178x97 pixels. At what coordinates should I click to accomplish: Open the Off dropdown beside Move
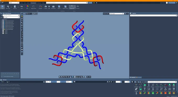[x=29, y=14]
